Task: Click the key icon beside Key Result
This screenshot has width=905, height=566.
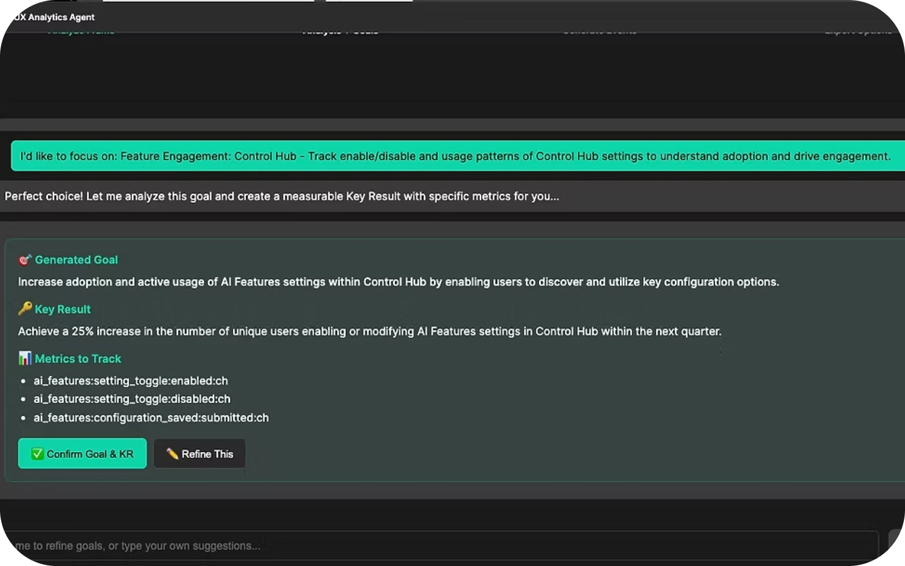Action: [x=25, y=308]
